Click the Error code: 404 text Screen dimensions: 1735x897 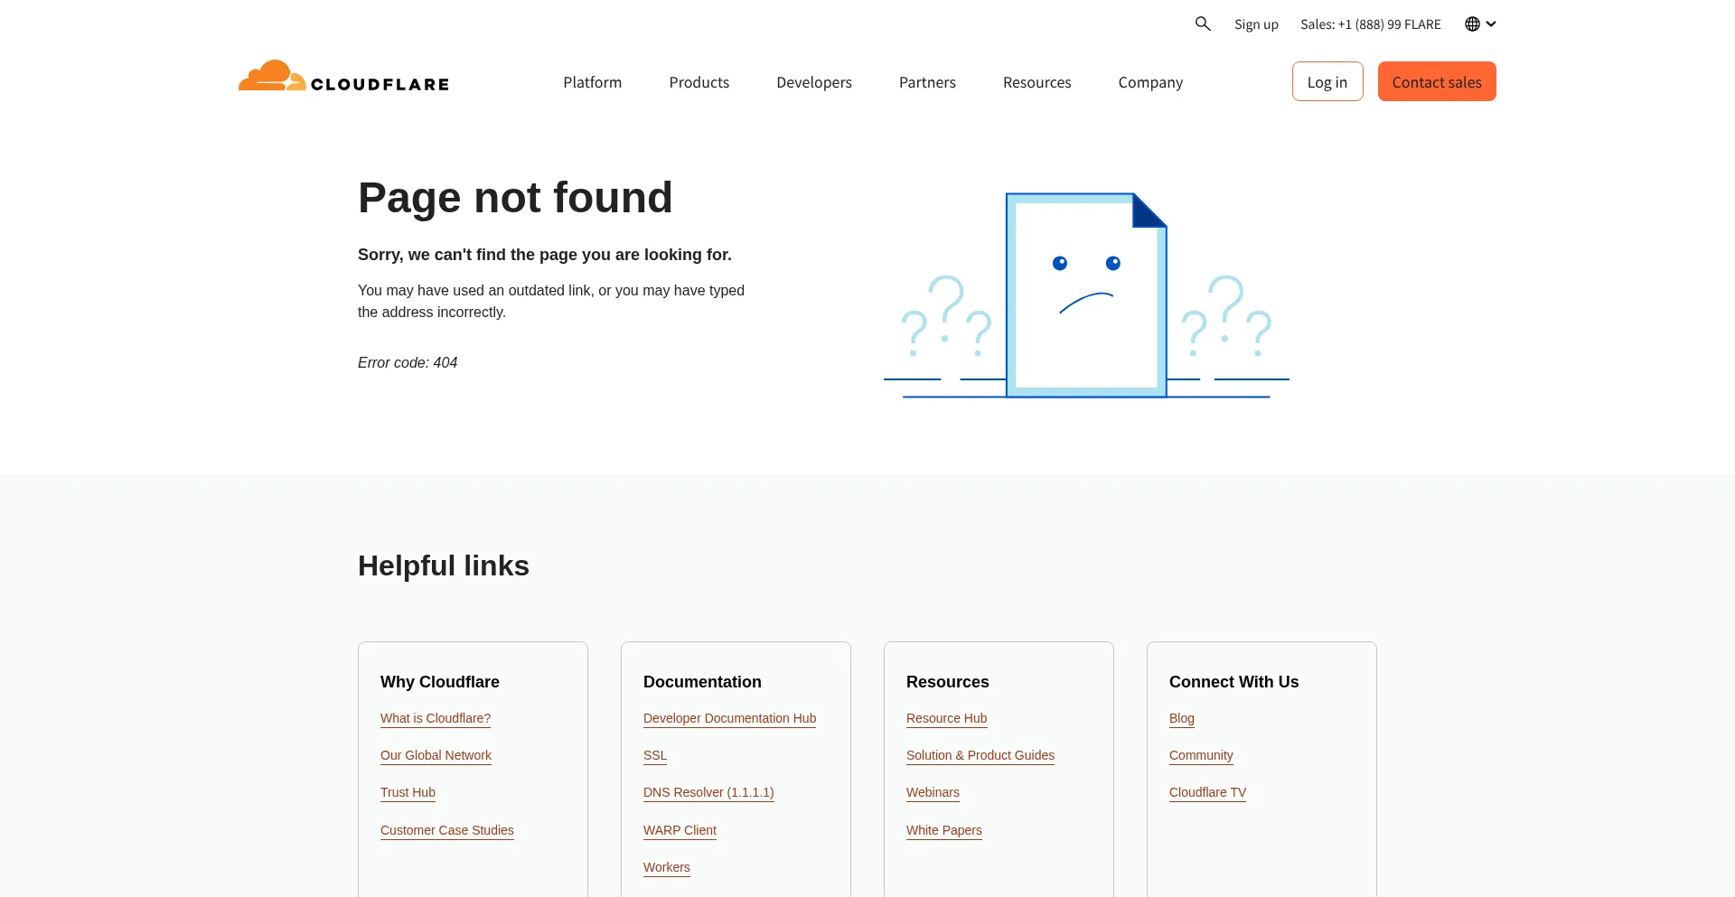408,362
